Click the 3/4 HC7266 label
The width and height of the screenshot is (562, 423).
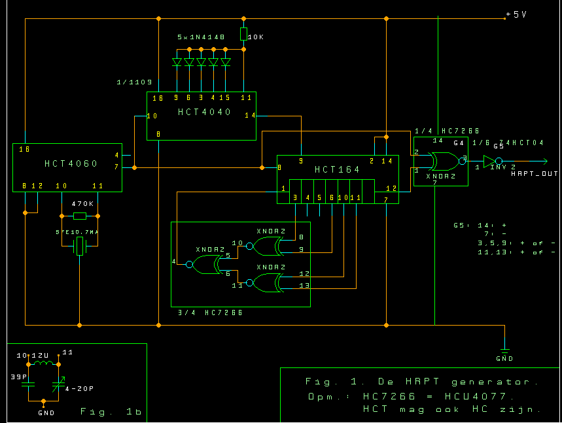(x=211, y=313)
